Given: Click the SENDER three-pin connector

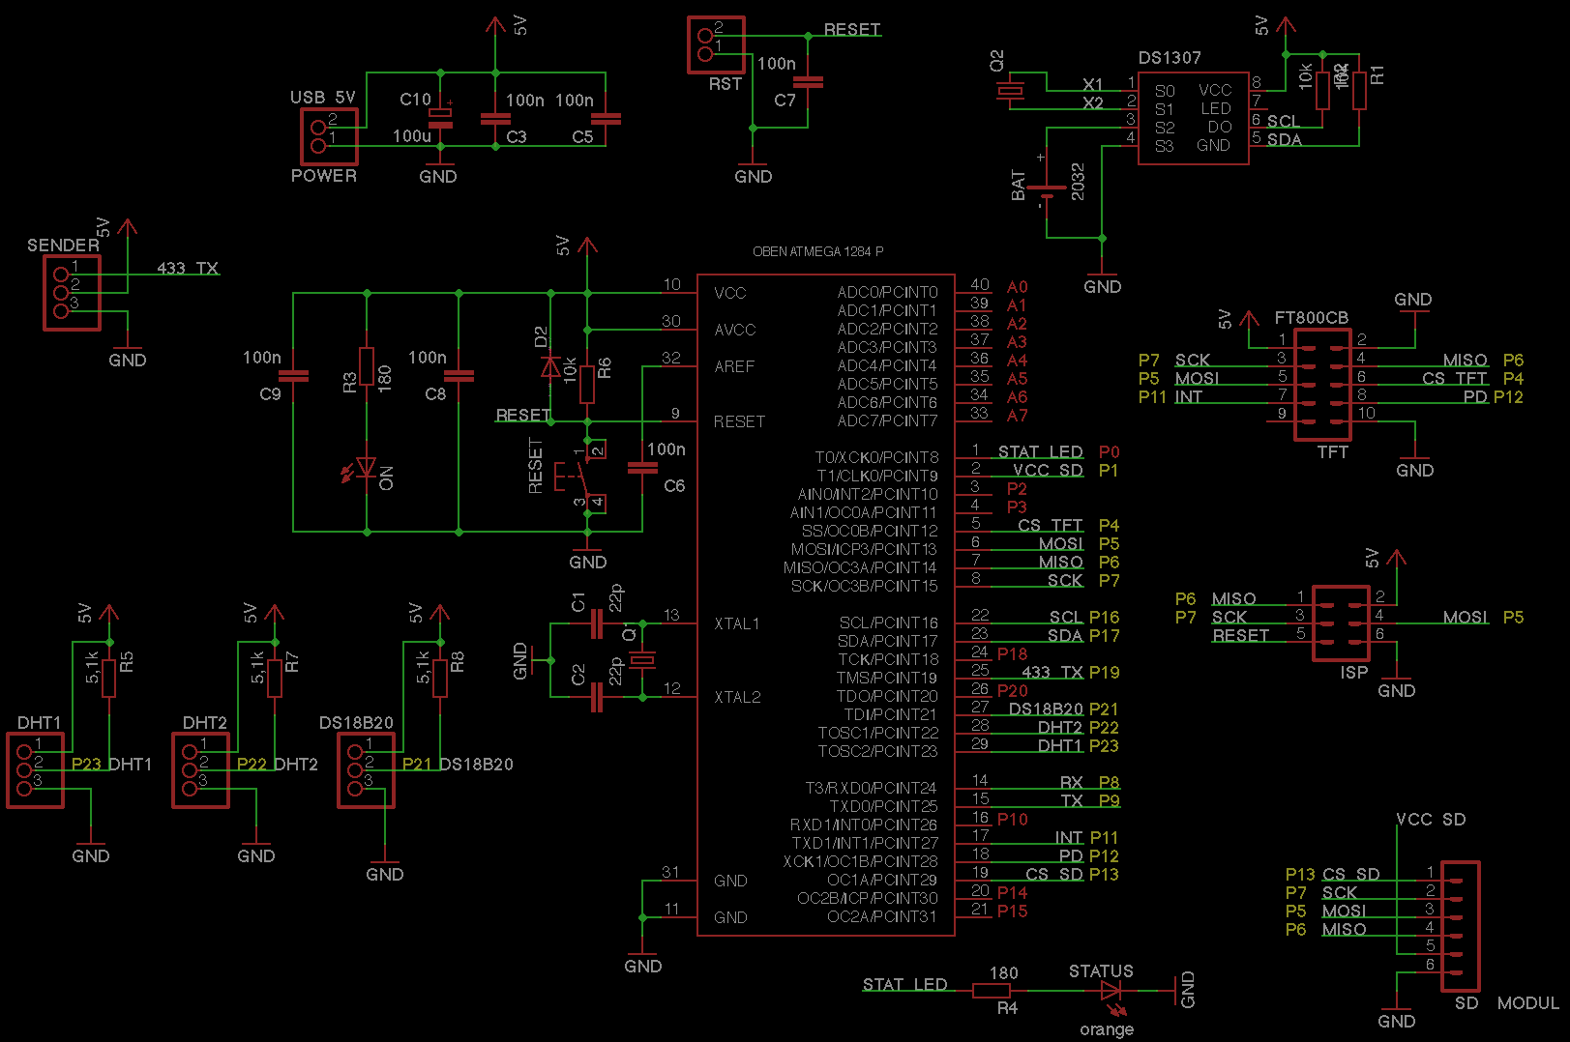Looking at the screenshot, I should coord(72,293).
